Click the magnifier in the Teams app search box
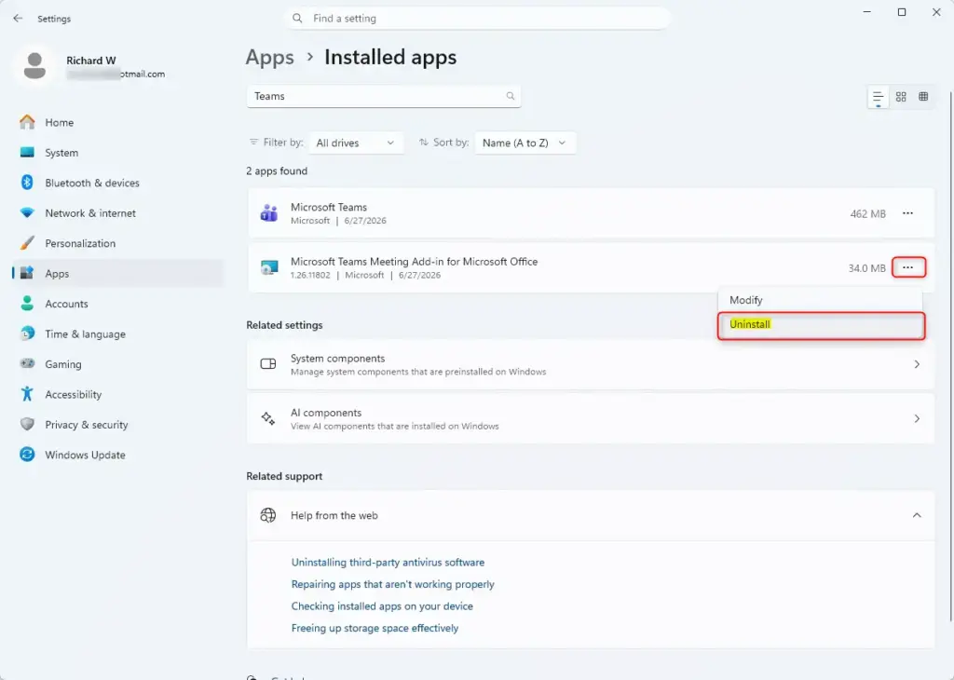Viewport: 954px width, 680px height. [x=511, y=96]
